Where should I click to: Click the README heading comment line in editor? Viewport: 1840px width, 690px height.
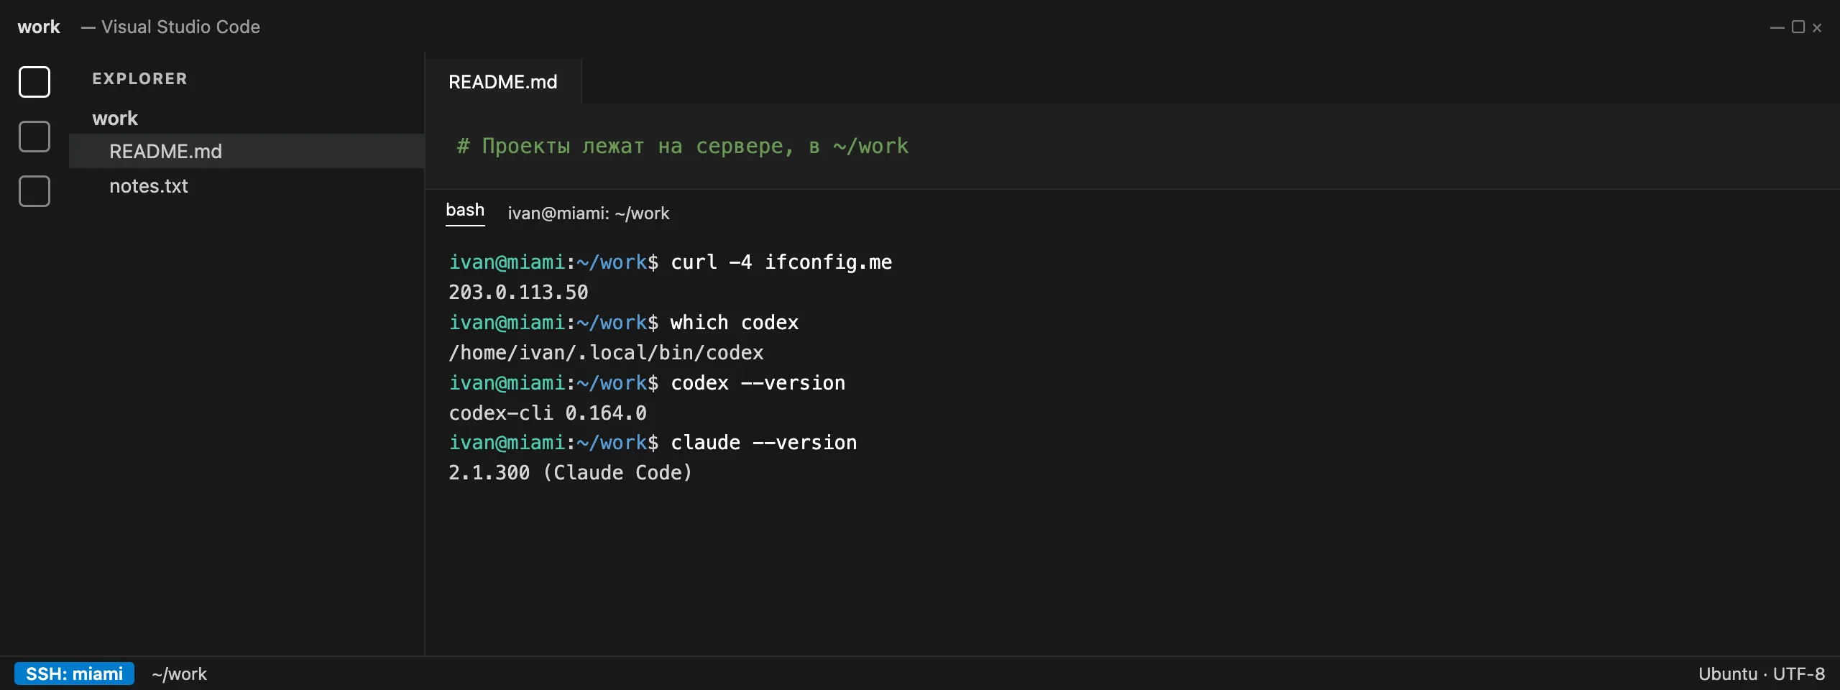(x=682, y=146)
